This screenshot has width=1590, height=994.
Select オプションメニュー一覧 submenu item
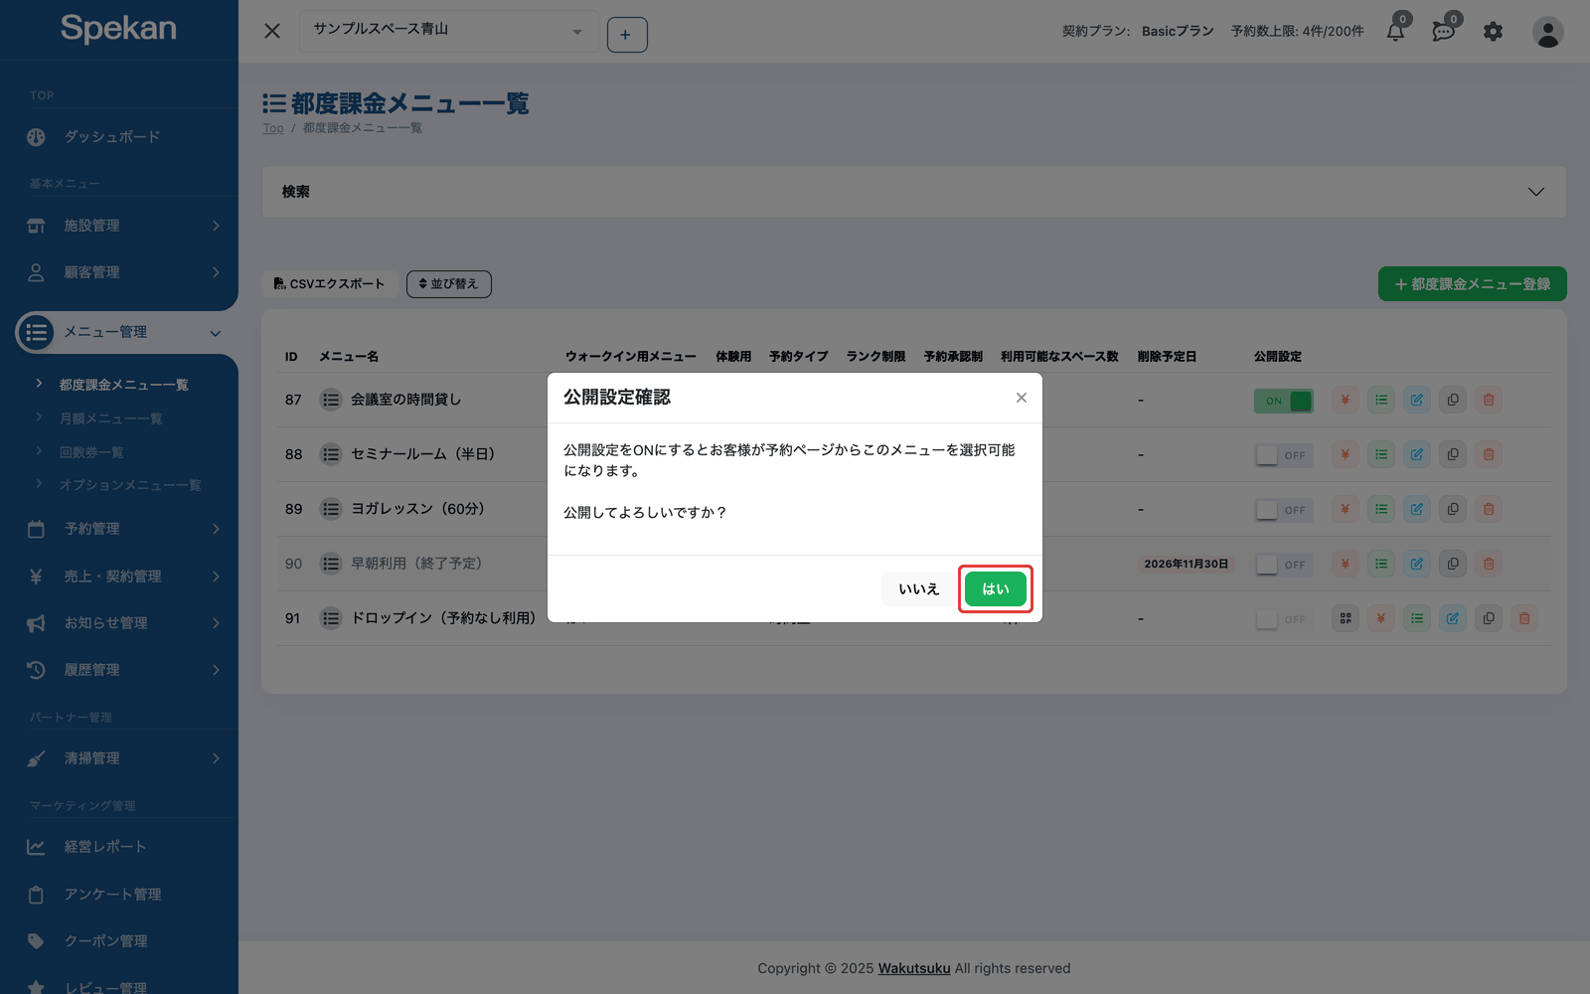coord(129,485)
